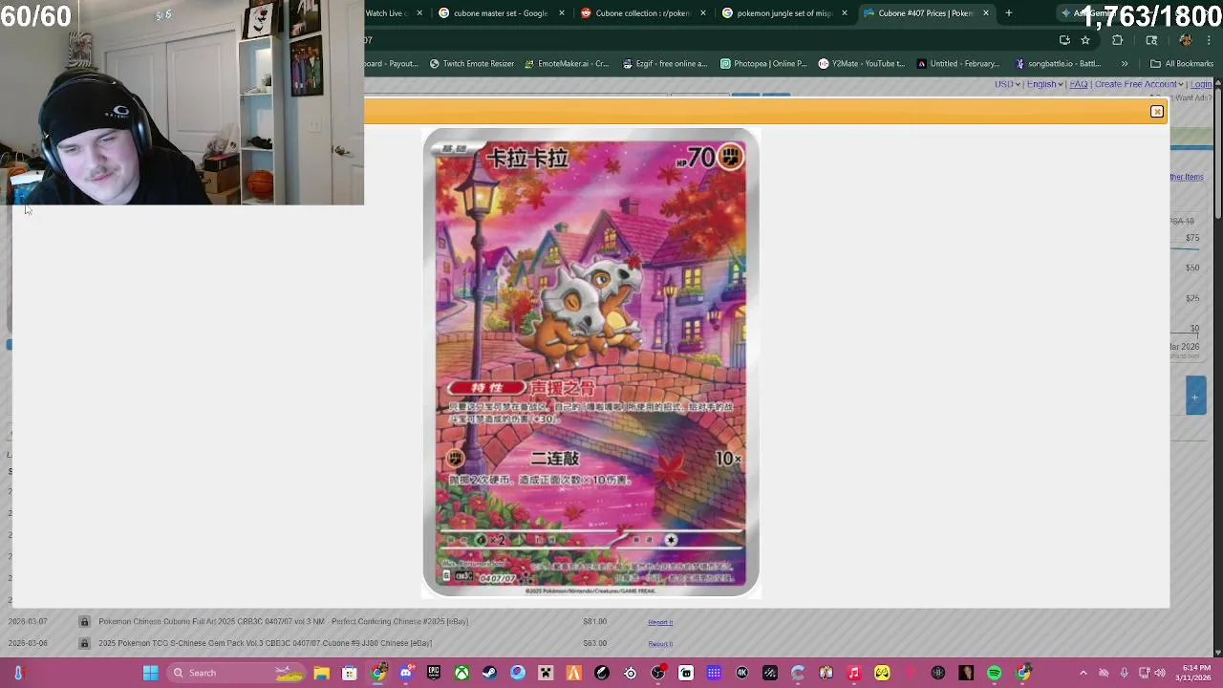
Task: Open the Chrome extensions puzzle icon
Action: (x=1118, y=40)
